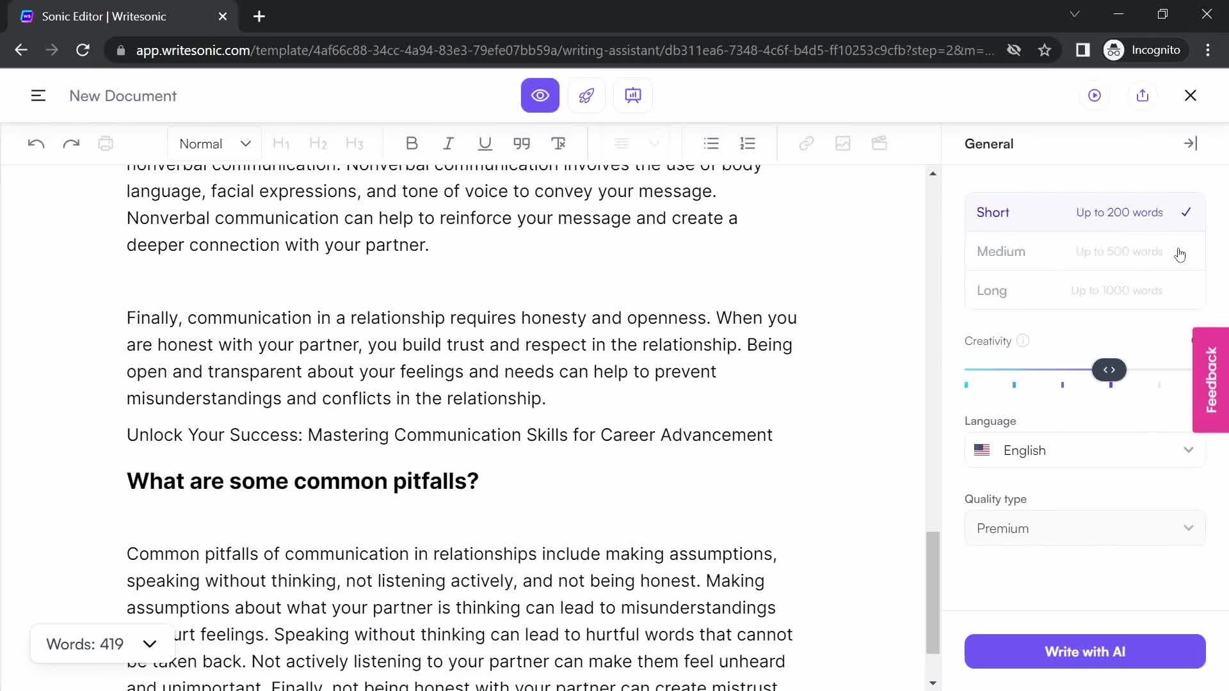This screenshot has height=691, width=1229.
Task: Click the Creativity slider handle
Action: click(1109, 370)
